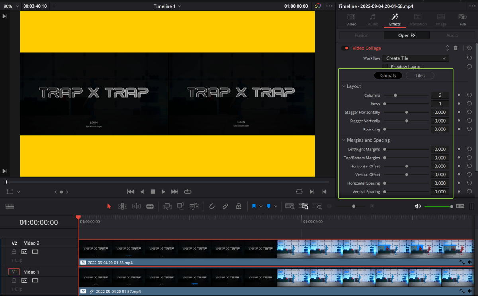Click the Full Extent Zoom icon

pyautogui.click(x=290, y=206)
